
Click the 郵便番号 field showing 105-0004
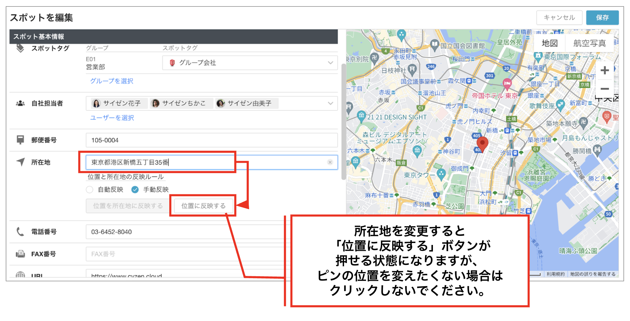pyautogui.click(x=212, y=140)
